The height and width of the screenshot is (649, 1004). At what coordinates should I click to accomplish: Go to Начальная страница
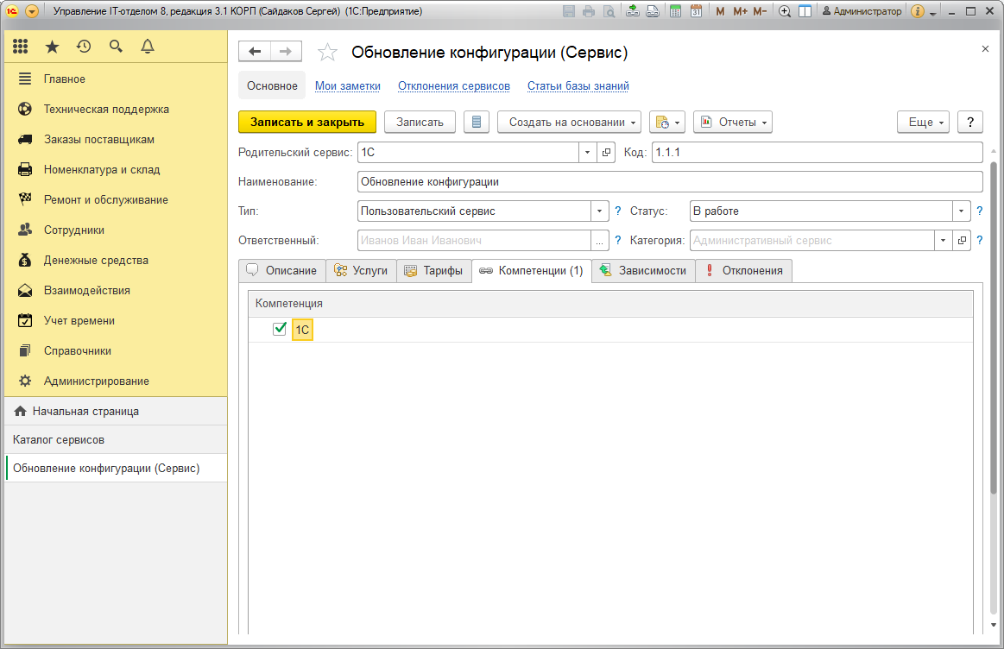pyautogui.click(x=116, y=411)
